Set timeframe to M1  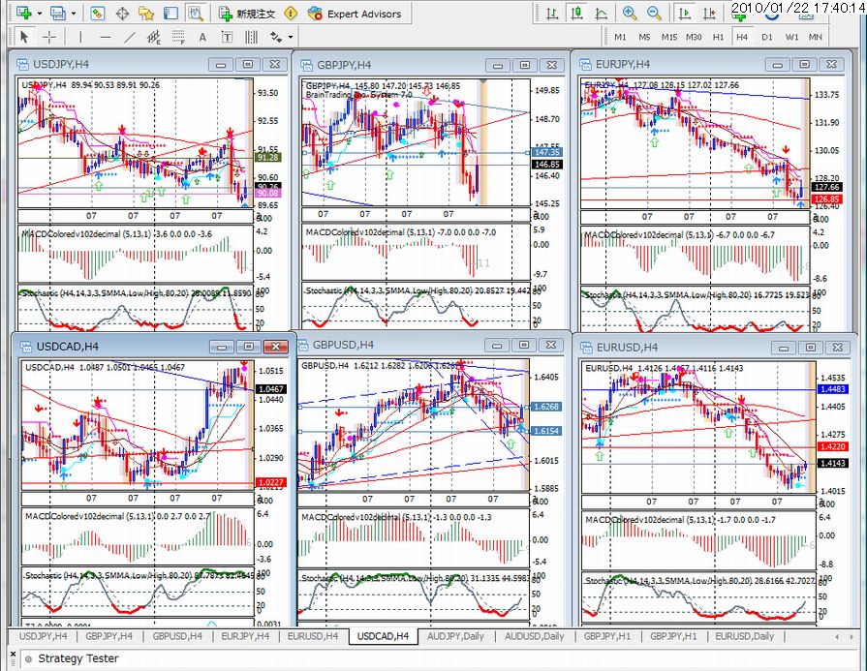(x=620, y=37)
